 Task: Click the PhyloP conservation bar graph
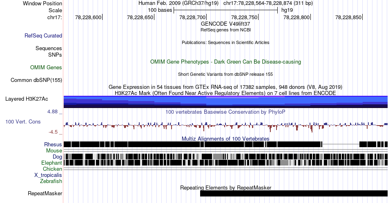pyautogui.click(x=226, y=126)
